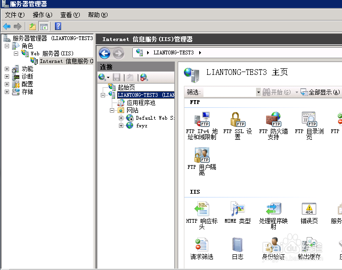This screenshot has width=342, height=270.
Task: Click LIANTONG-TEST3 in the address breadcrumb
Action: tap(173, 52)
